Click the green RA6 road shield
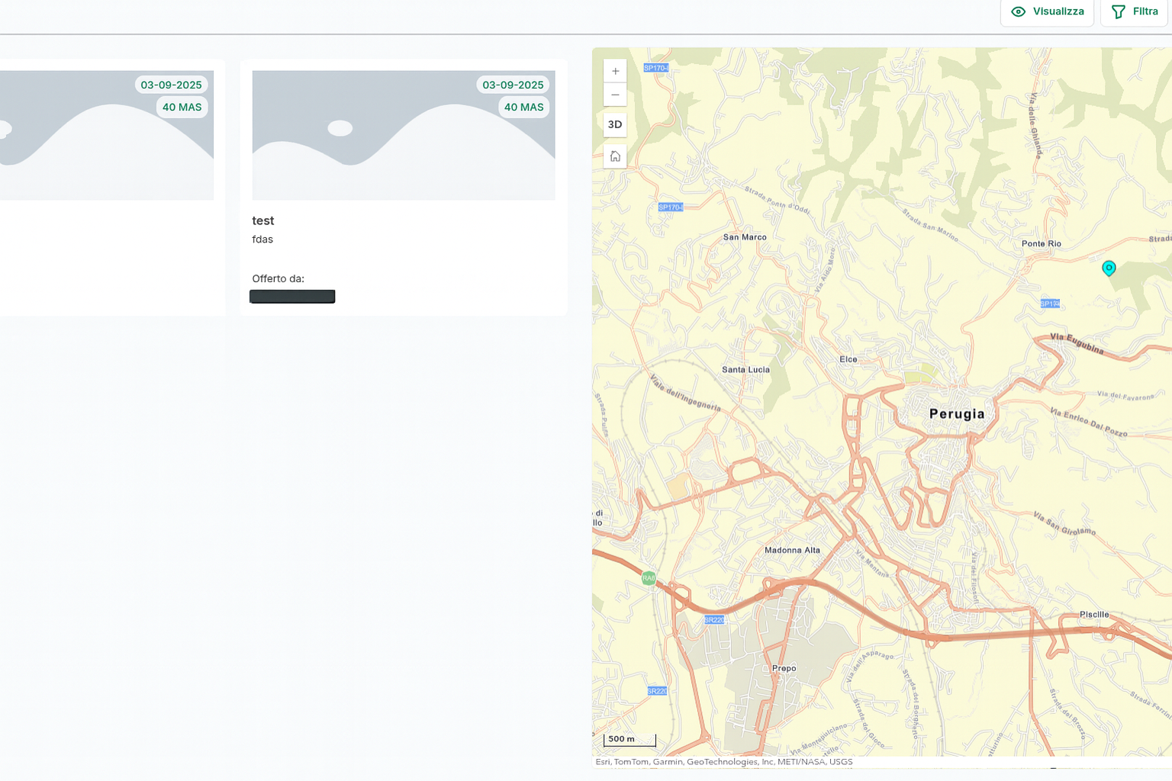This screenshot has height=781, width=1172. [x=649, y=578]
